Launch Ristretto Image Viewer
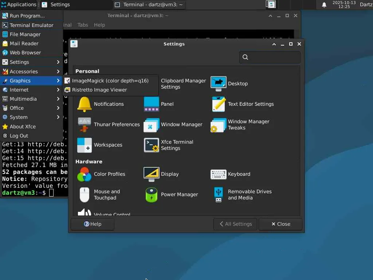 click(x=110, y=90)
